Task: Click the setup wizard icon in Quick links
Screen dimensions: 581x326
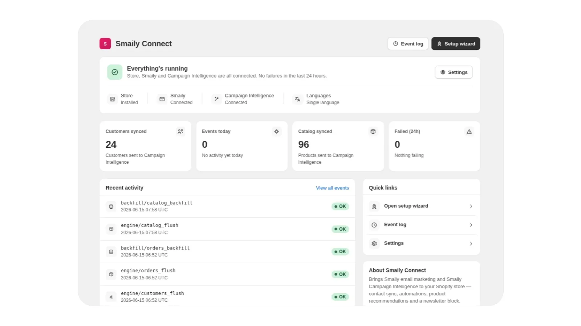Action: pos(374,206)
